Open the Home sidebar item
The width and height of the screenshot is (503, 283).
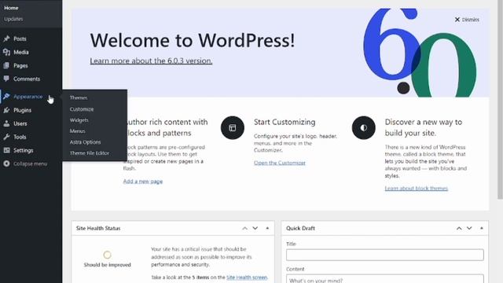pos(11,8)
